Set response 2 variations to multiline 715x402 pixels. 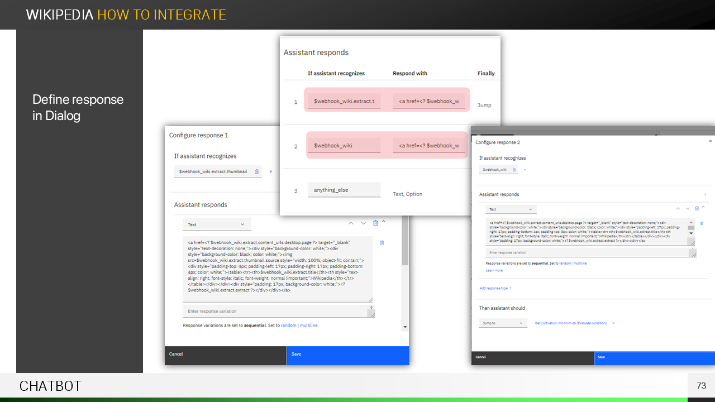(x=581, y=263)
